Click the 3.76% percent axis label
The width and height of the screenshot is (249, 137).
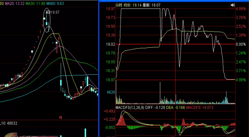[241, 18]
